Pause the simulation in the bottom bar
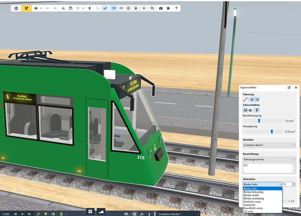Viewport: 301px width, 216px height. [x=16, y=214]
